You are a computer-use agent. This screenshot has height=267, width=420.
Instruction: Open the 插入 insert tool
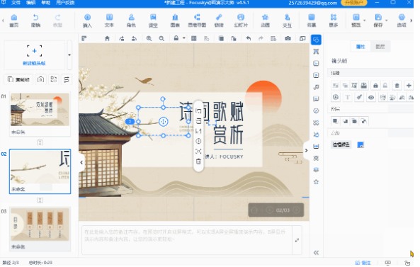pos(87,21)
